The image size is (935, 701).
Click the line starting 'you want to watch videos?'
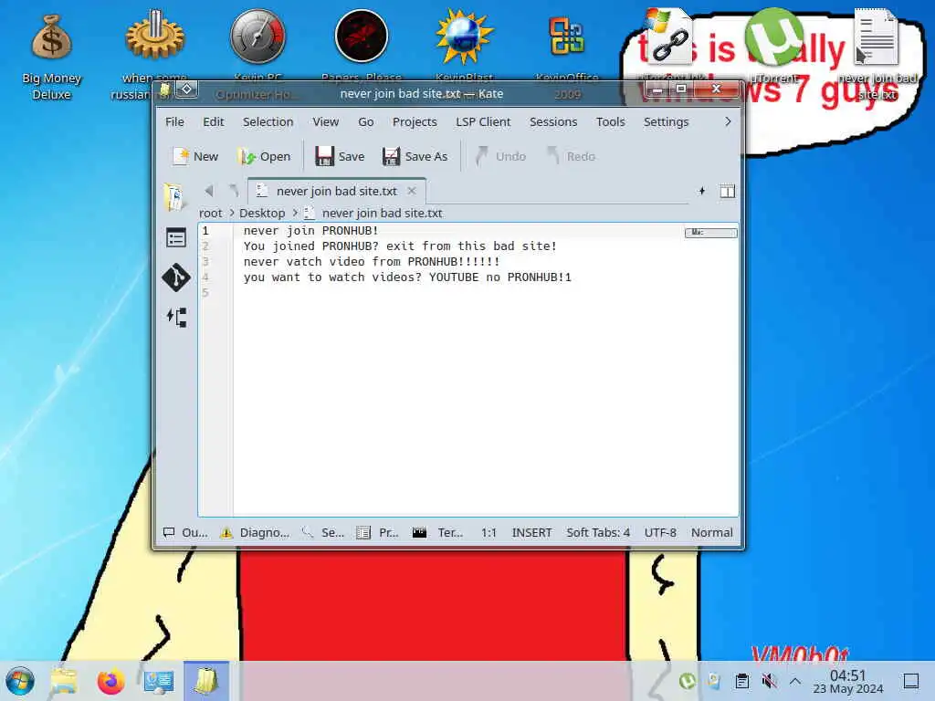407,277
